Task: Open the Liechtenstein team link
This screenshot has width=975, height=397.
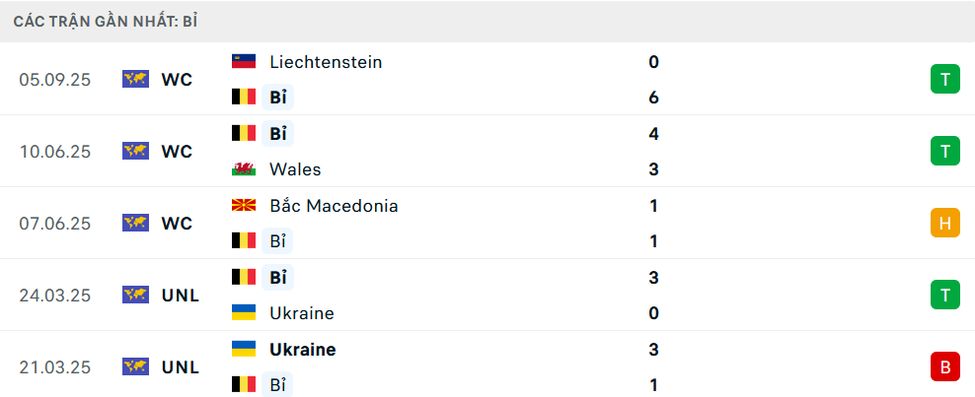Action: (326, 61)
